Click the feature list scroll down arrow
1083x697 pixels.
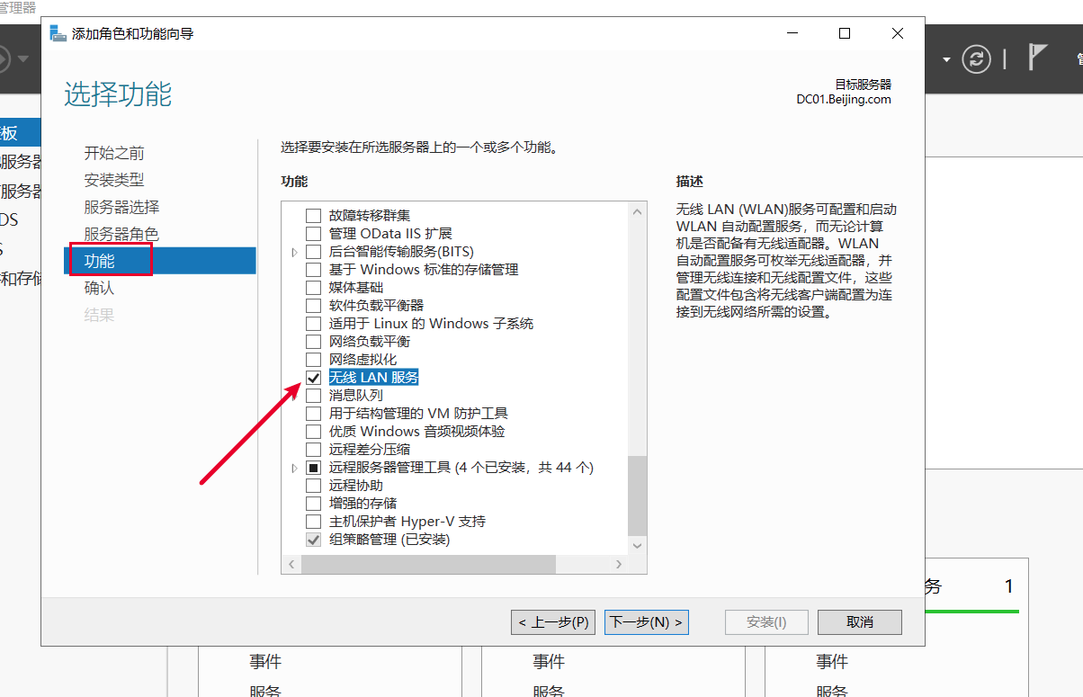[637, 546]
